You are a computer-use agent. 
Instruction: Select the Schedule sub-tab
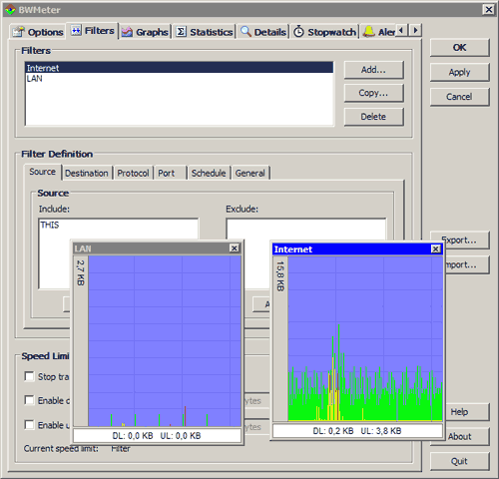(209, 173)
